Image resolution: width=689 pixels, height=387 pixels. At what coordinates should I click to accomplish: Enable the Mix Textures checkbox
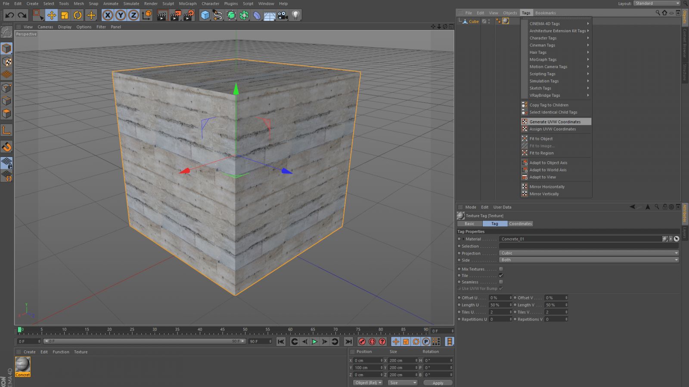coord(501,269)
